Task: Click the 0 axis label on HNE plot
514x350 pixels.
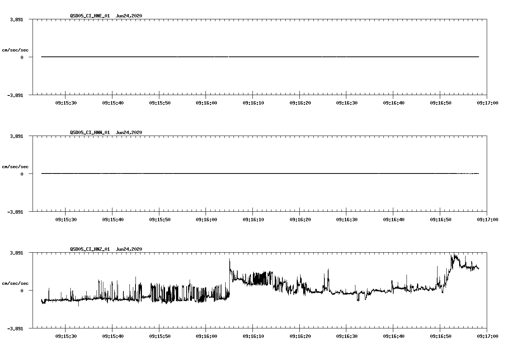Action: [22, 58]
